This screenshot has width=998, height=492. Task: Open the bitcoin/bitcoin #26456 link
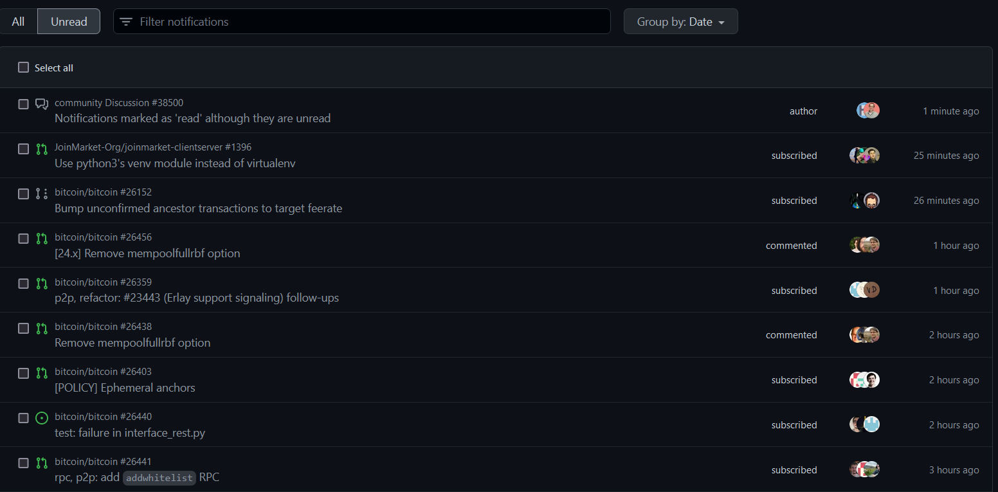click(104, 237)
